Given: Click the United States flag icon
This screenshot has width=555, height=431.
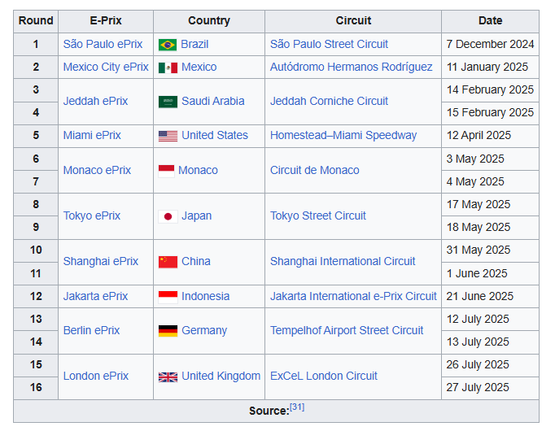Looking at the screenshot, I should point(168,136).
